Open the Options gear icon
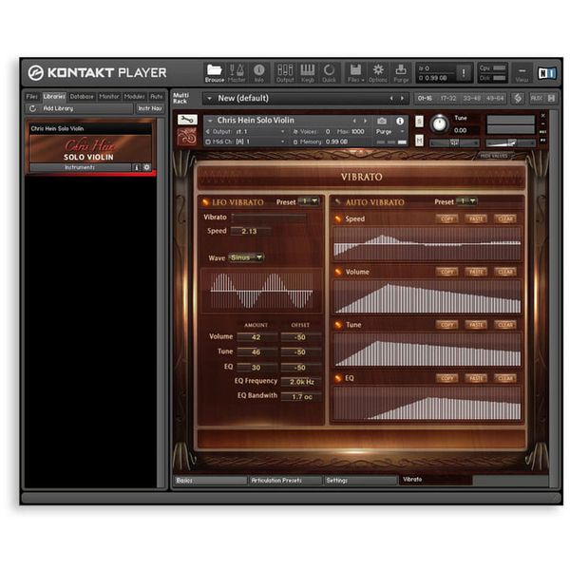Image resolution: width=570 pixels, height=570 pixels. pyautogui.click(x=378, y=73)
